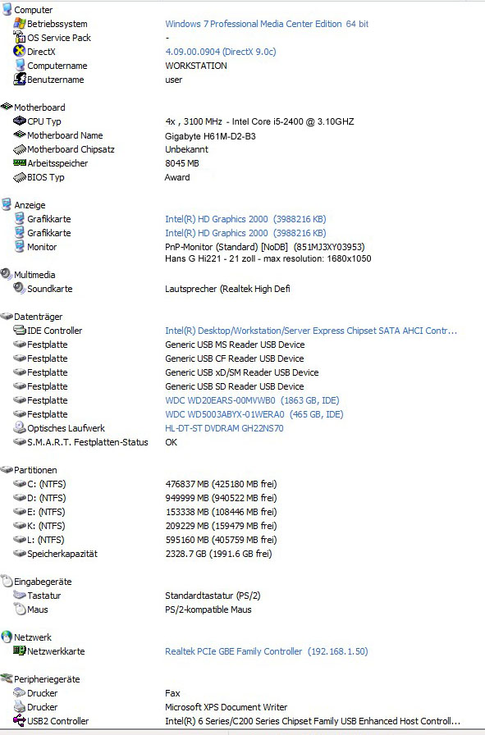
Task: Click the Datenträger section icon
Action: click(x=7, y=317)
